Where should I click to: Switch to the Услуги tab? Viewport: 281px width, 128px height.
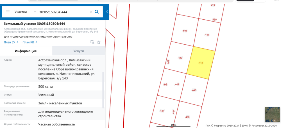pos(79,51)
